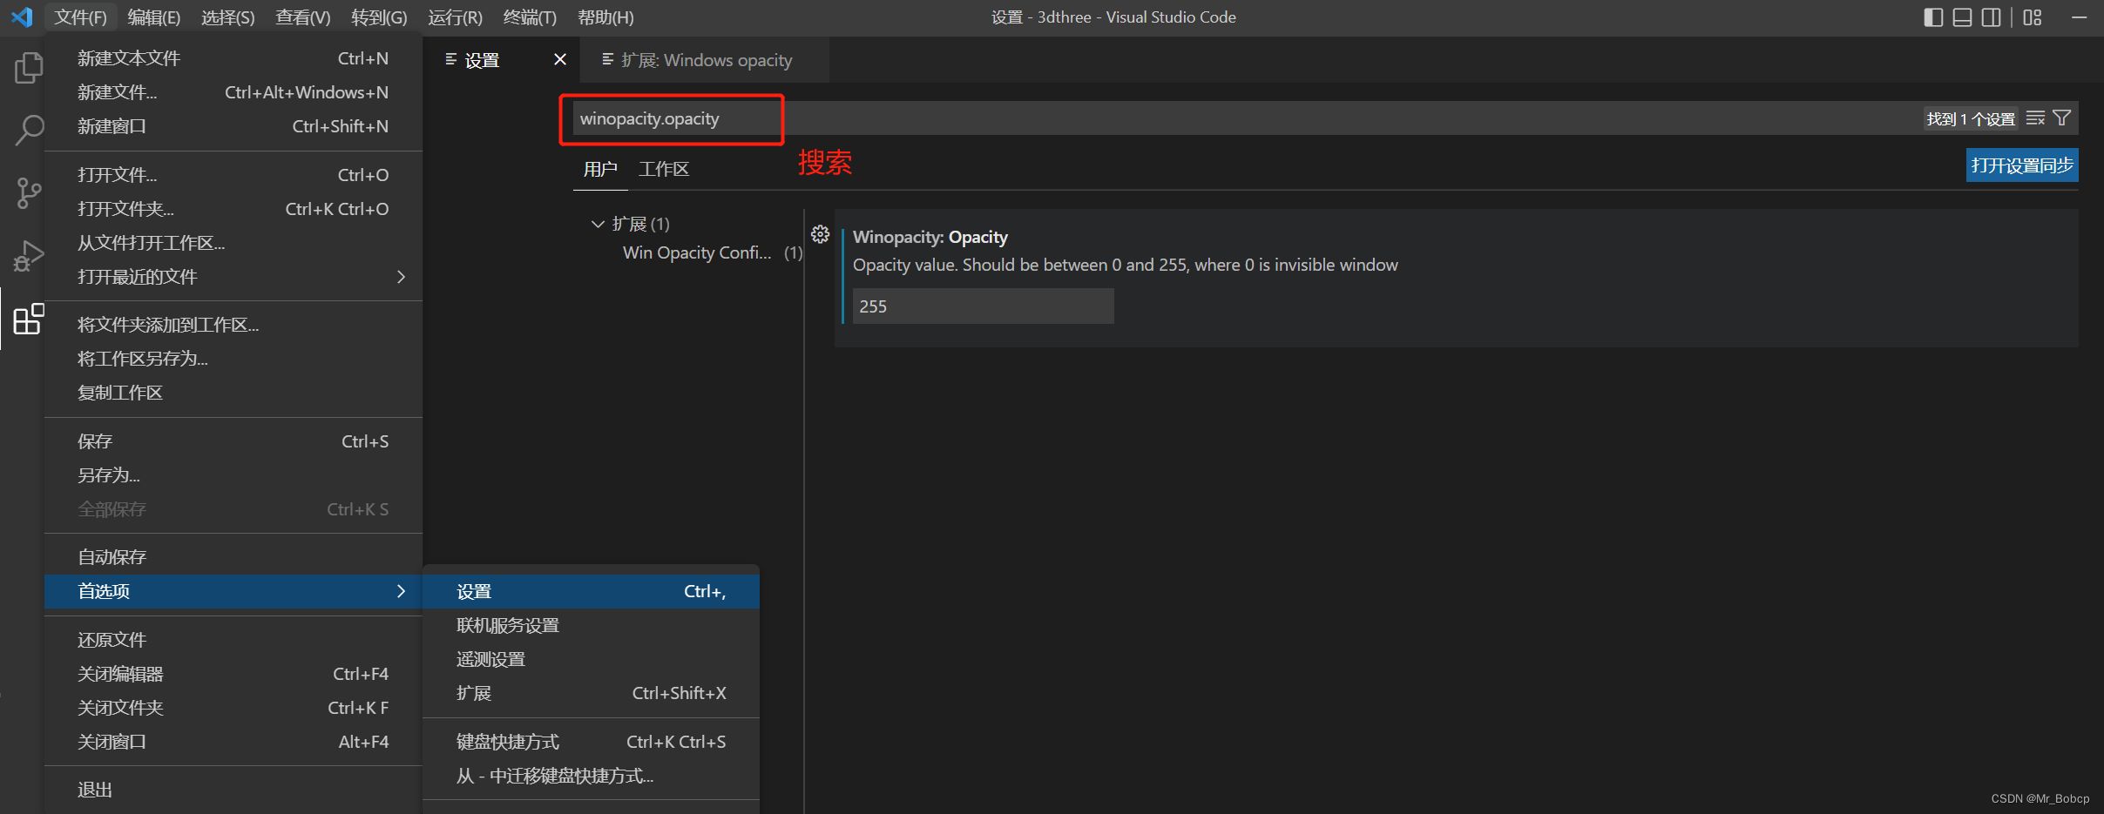Open the 文件(F) menu

click(80, 17)
